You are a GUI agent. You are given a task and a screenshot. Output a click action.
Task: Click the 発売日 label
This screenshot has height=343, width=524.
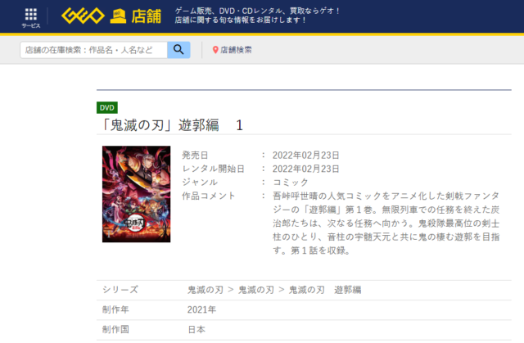(195, 155)
